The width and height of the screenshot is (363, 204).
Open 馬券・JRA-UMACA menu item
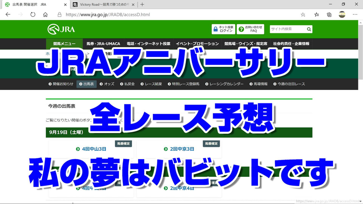click(103, 44)
